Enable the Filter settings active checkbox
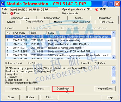Viewport: 121px width, 102px height. (29, 28)
